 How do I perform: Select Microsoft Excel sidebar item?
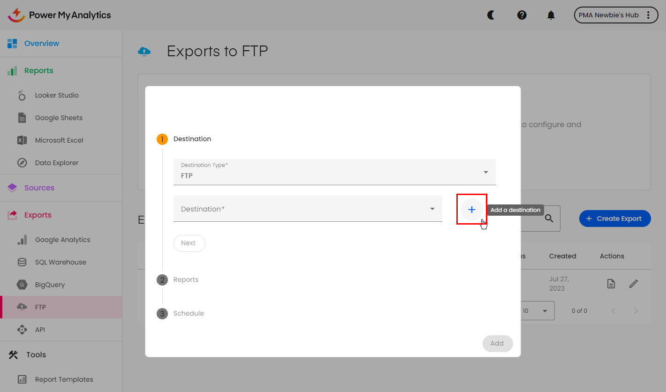[59, 140]
